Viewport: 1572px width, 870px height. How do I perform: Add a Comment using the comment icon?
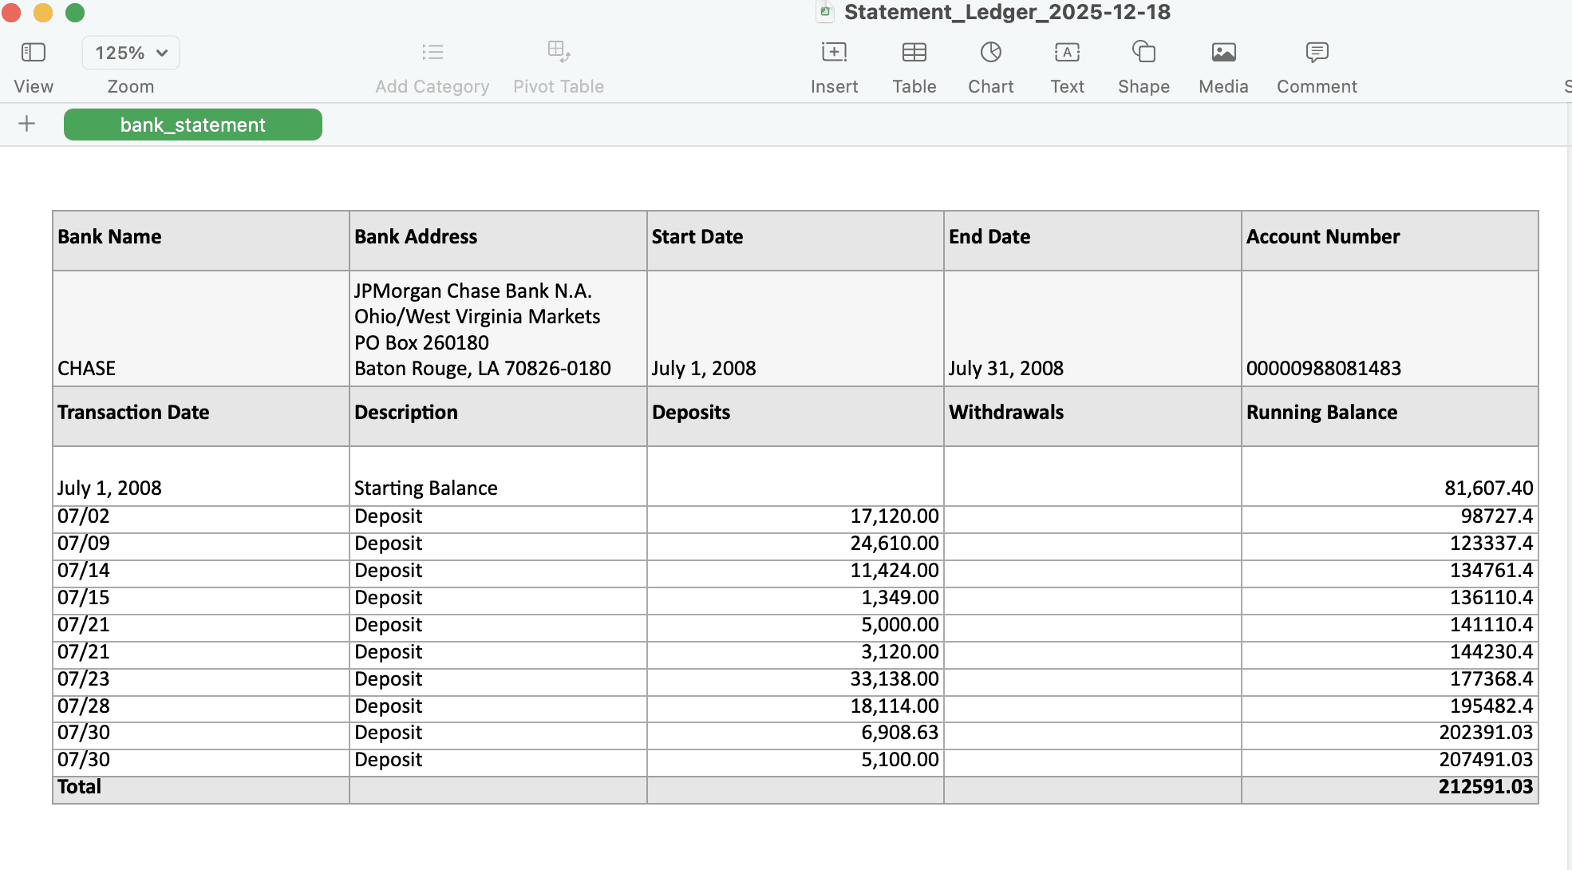[x=1315, y=52]
